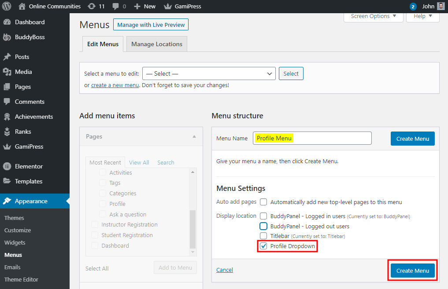Click the comments bubble icon in admin bar
Screen dimensions: 448x289
[x=115, y=6]
